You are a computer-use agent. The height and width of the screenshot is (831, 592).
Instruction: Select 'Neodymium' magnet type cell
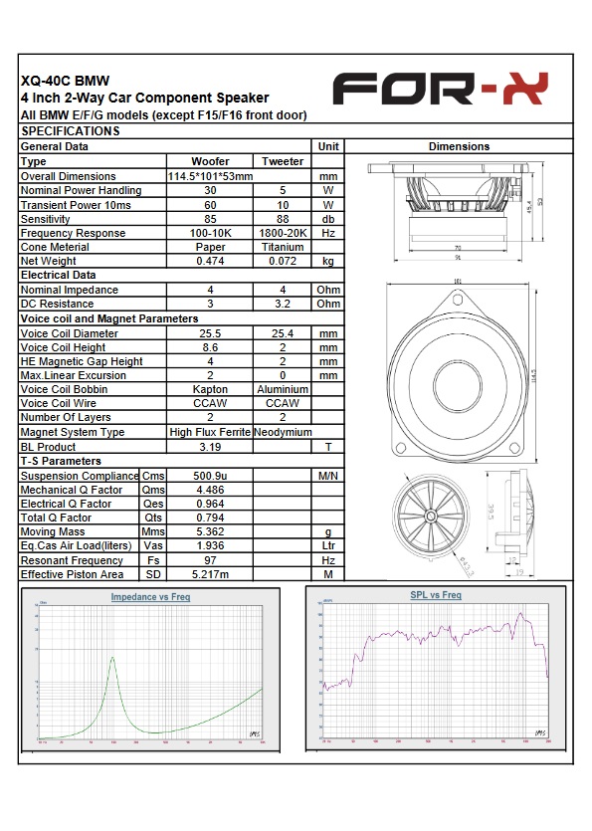coord(283,432)
